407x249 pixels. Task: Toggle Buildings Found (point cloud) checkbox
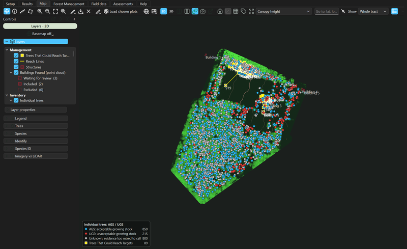(x=16, y=72)
